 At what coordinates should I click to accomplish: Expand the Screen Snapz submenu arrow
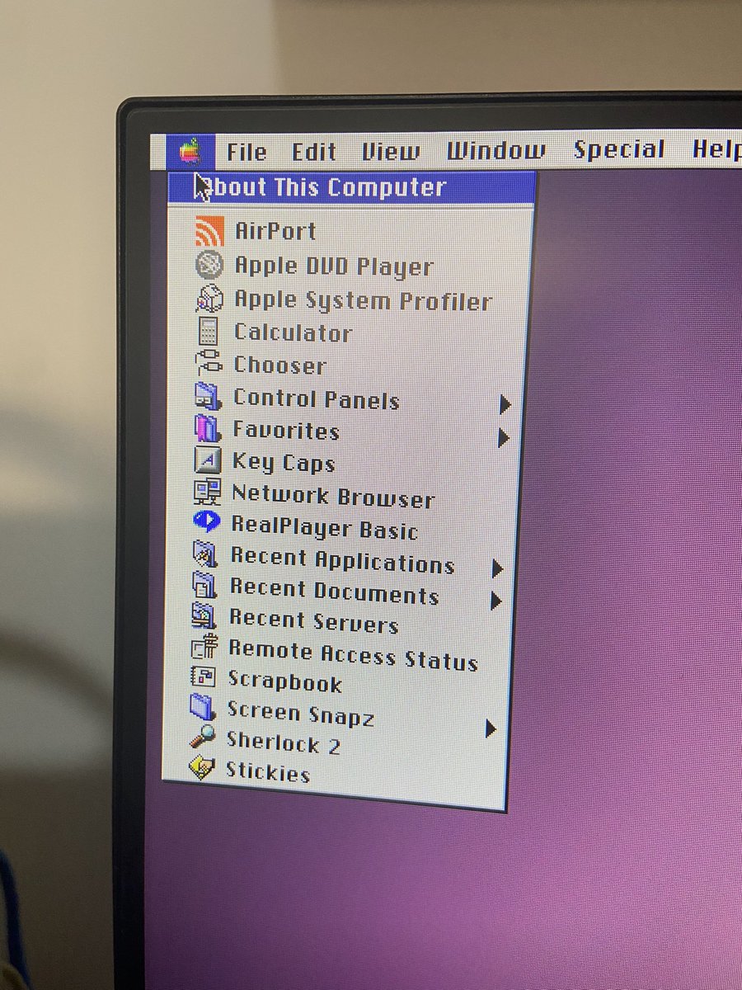tap(491, 728)
